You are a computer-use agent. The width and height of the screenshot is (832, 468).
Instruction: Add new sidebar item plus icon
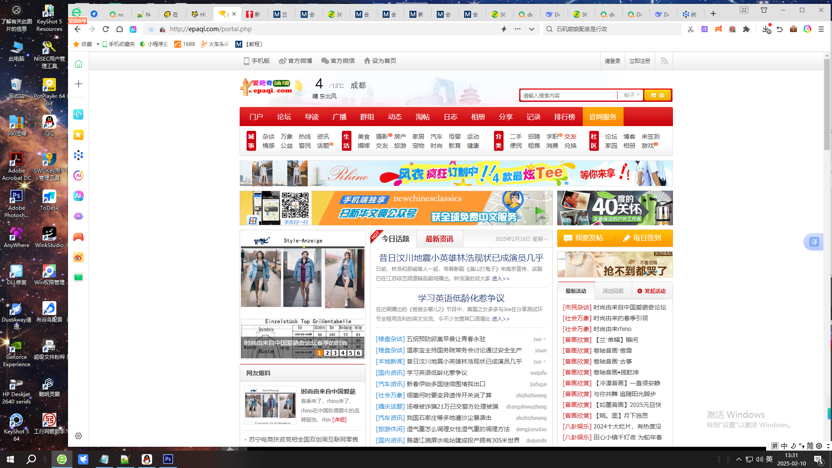click(x=78, y=84)
